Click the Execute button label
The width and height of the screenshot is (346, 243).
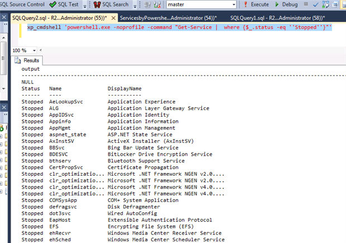(259, 4)
